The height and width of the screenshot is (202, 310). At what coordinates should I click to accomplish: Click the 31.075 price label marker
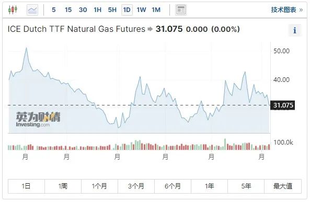tap(283, 105)
